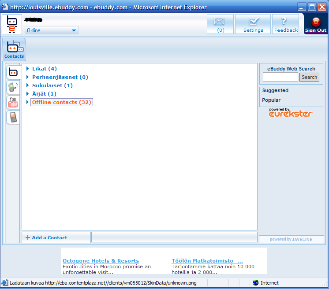Expand the Likat group arrow
The height and width of the screenshot is (289, 329).
pos(27,69)
